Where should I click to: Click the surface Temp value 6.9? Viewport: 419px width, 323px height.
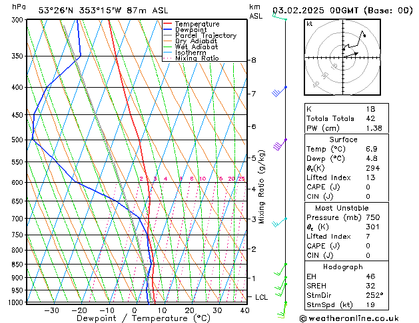coord(372,149)
